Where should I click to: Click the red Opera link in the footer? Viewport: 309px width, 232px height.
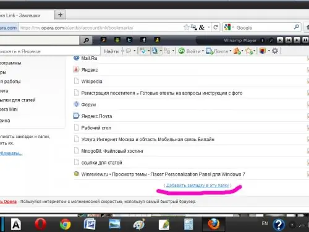(8, 202)
